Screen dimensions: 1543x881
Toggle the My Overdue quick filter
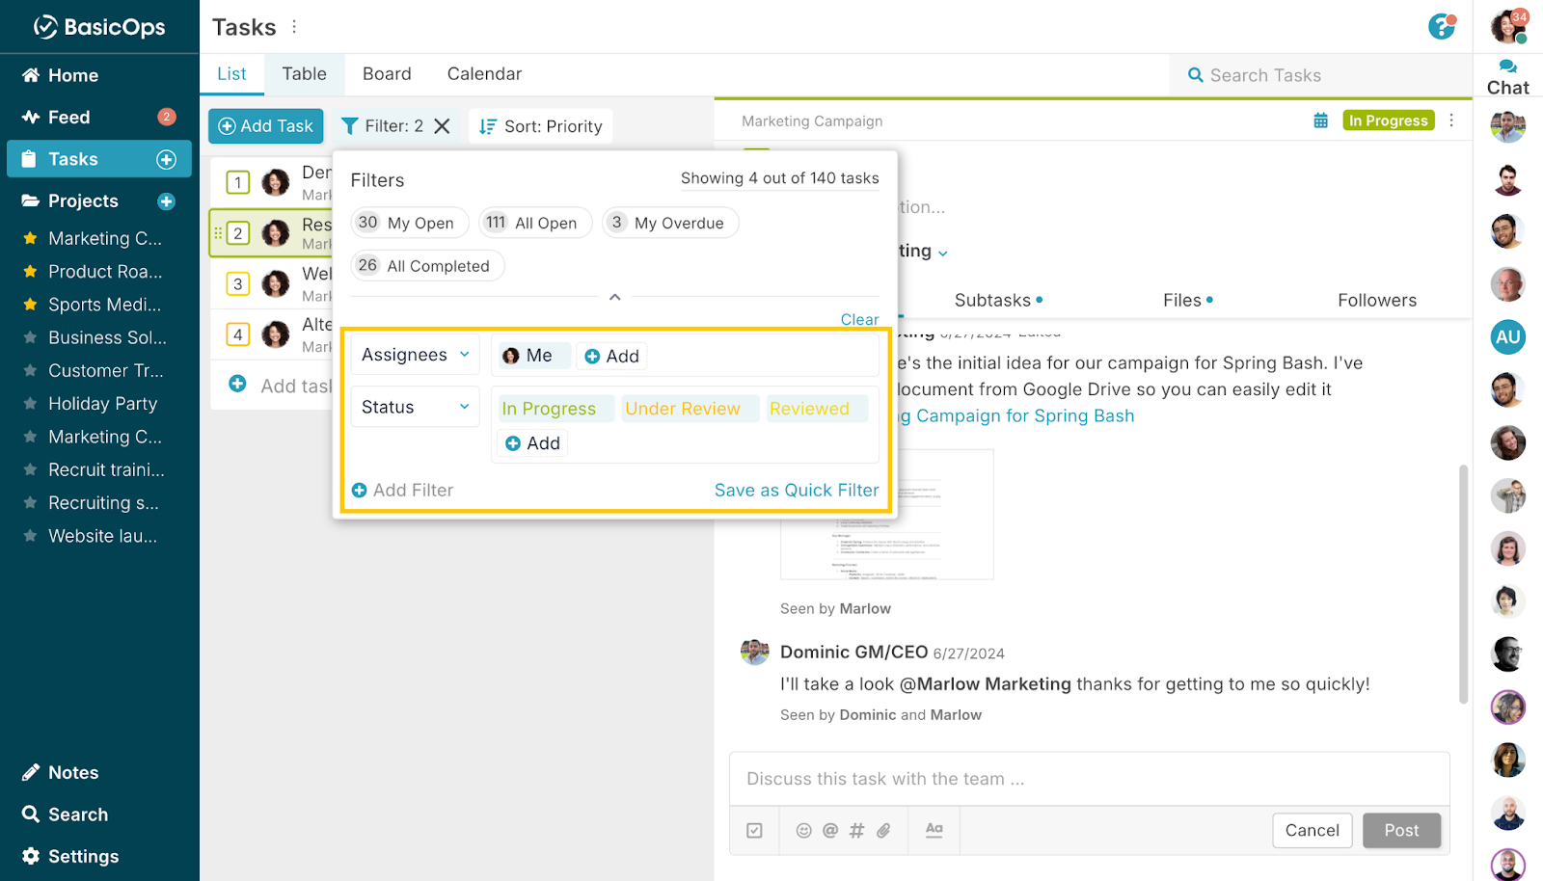click(669, 223)
